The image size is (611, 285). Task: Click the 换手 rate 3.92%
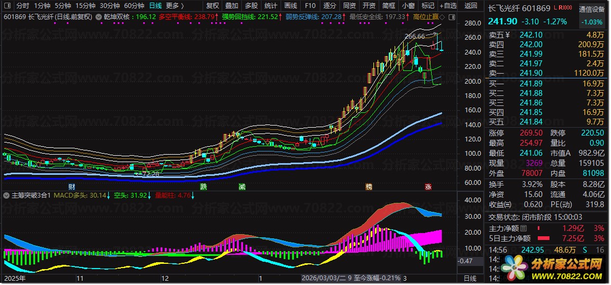coord(531,184)
